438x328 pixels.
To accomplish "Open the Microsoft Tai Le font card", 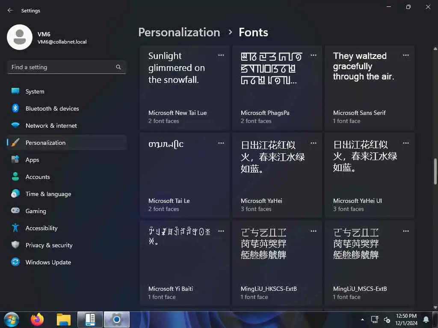I will pyautogui.click(x=185, y=175).
